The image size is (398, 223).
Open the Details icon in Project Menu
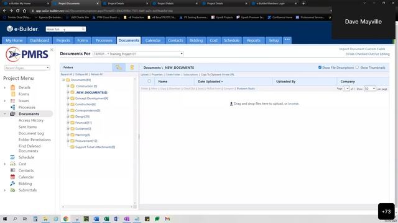[x=12, y=87]
